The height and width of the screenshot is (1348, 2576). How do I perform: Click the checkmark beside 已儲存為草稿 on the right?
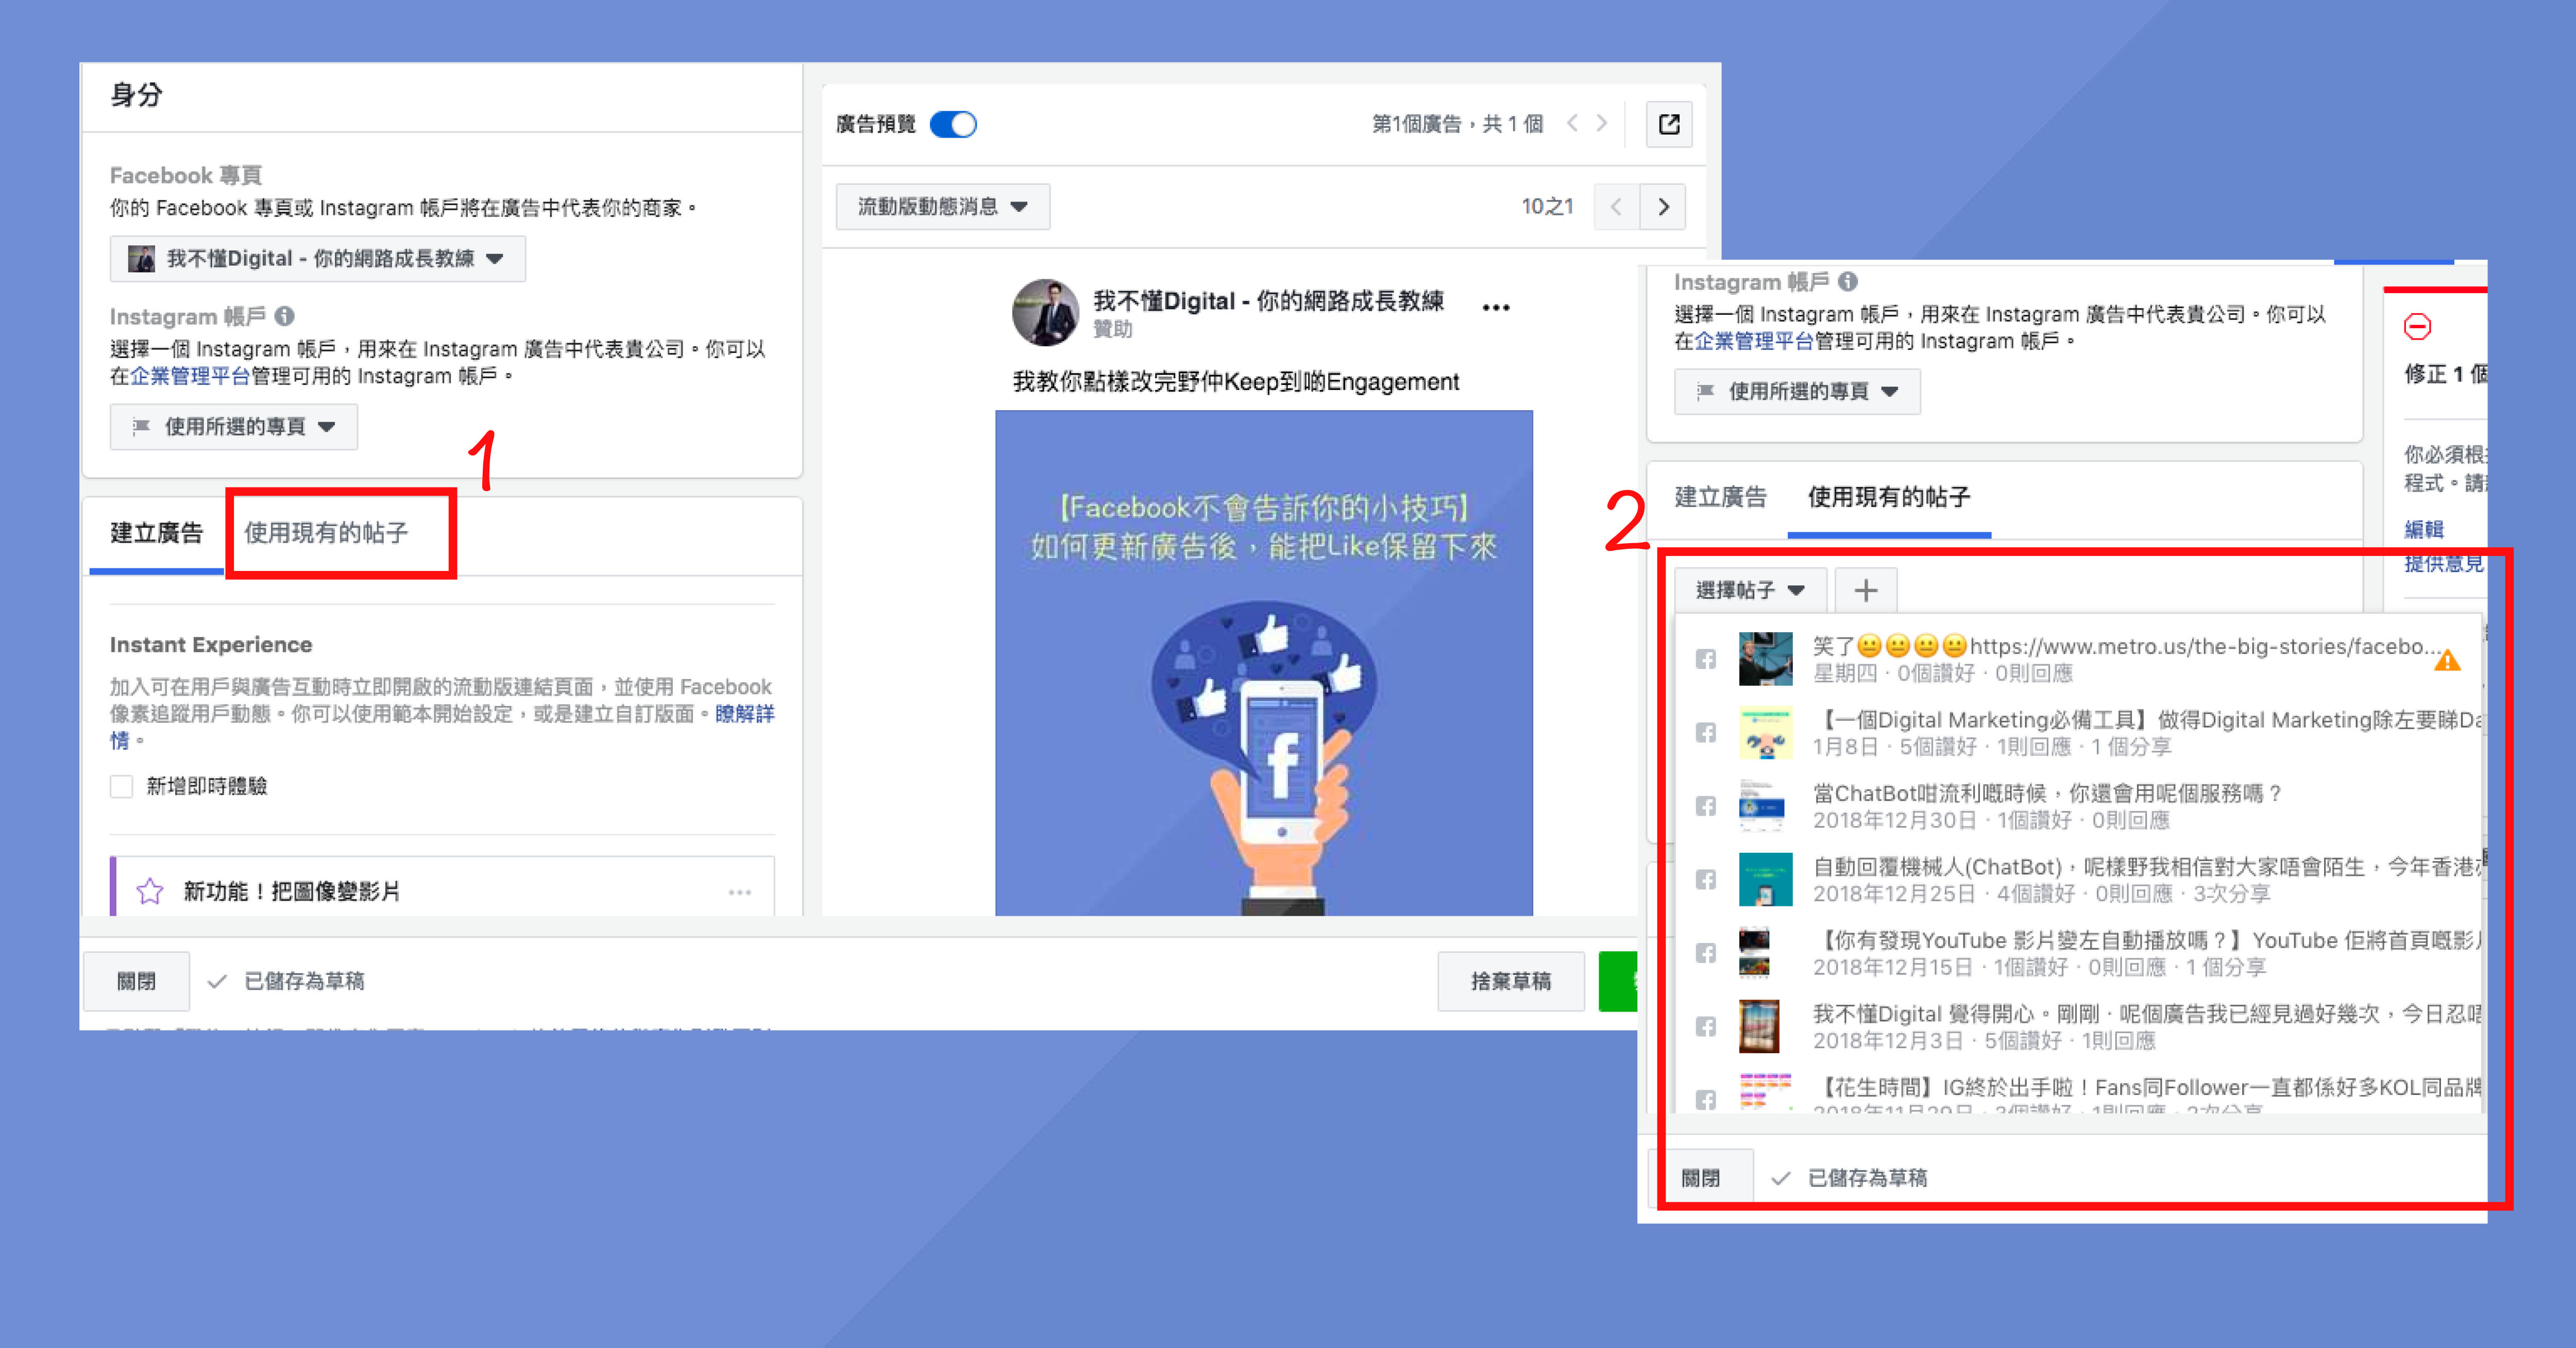pos(1780,1178)
